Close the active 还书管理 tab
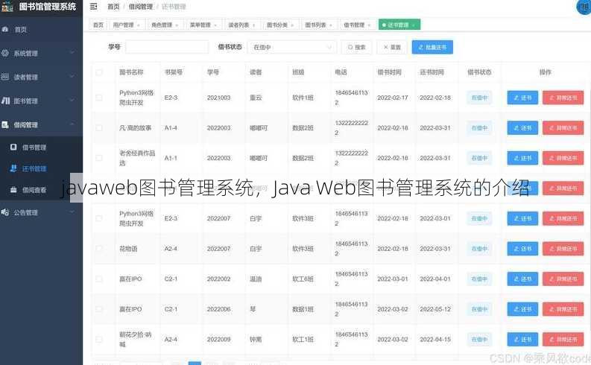 (414, 25)
